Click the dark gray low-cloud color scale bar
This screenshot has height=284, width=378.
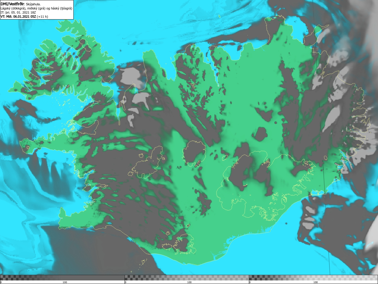tap(62, 277)
